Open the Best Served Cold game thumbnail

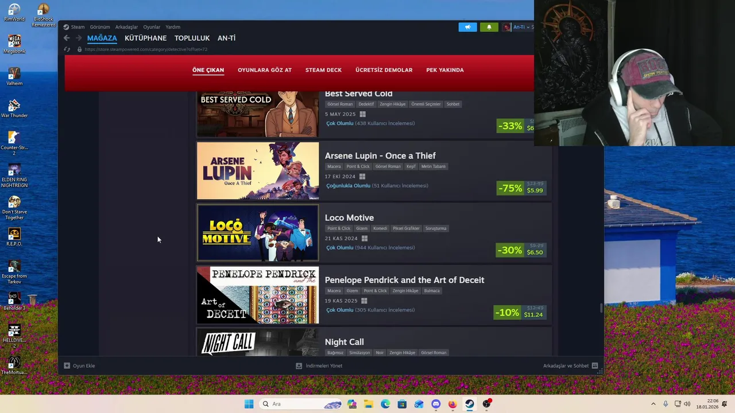click(x=258, y=114)
